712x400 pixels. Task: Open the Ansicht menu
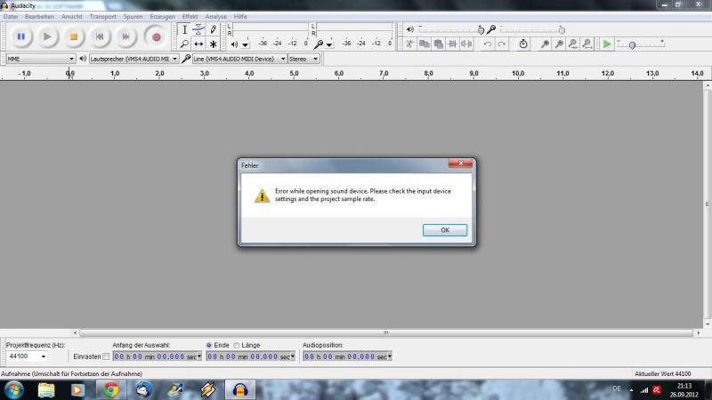(72, 17)
